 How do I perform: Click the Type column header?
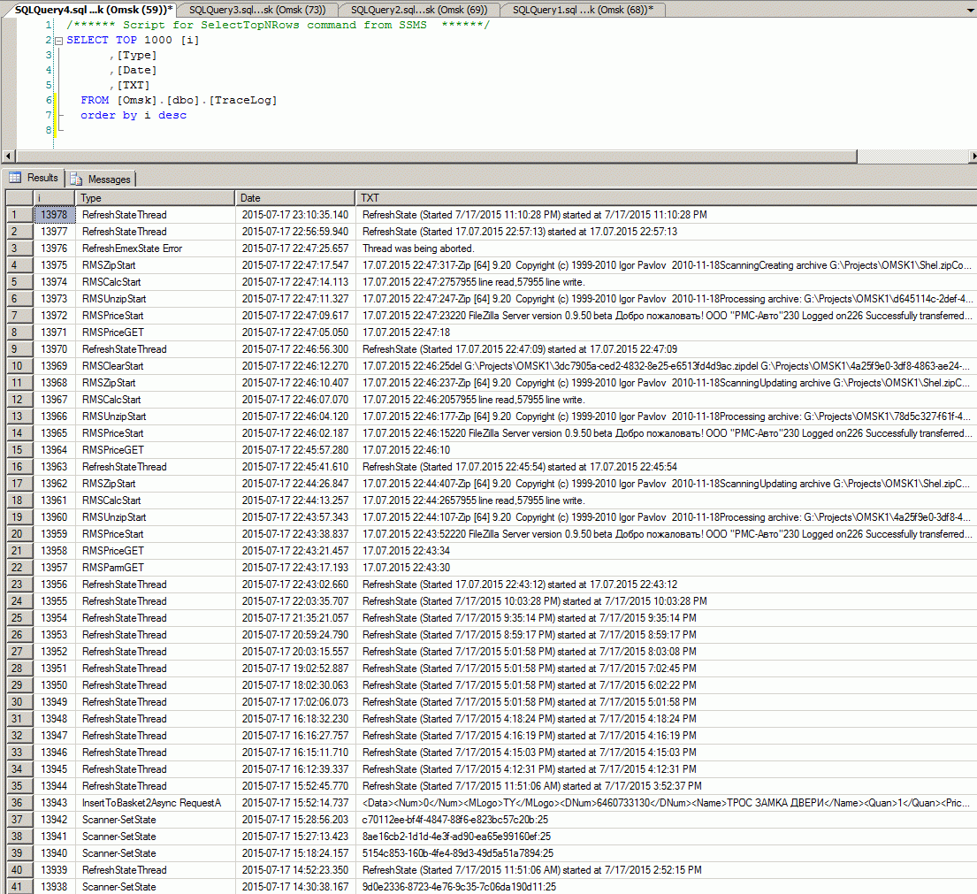[x=155, y=198]
